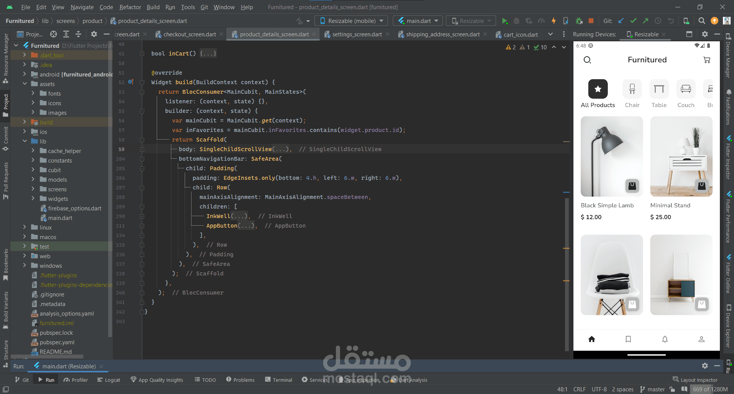Screen dimensions: 734x394
Task: Select the Chair category in the app
Action: tap(632, 94)
